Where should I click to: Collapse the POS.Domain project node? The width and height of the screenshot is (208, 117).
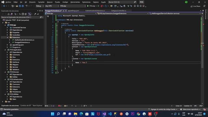[5, 72]
